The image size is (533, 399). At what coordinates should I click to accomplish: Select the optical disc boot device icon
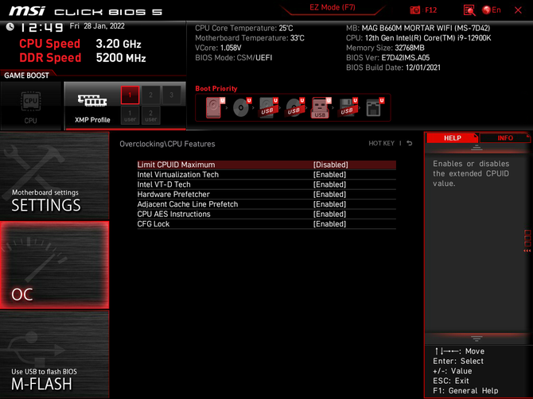[242, 107]
